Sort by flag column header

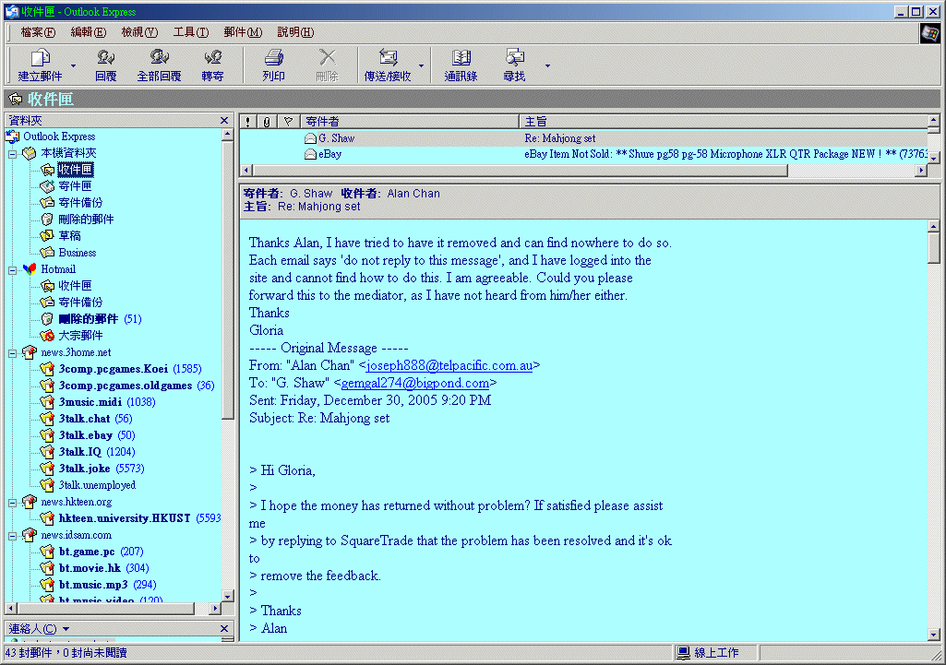(x=288, y=122)
